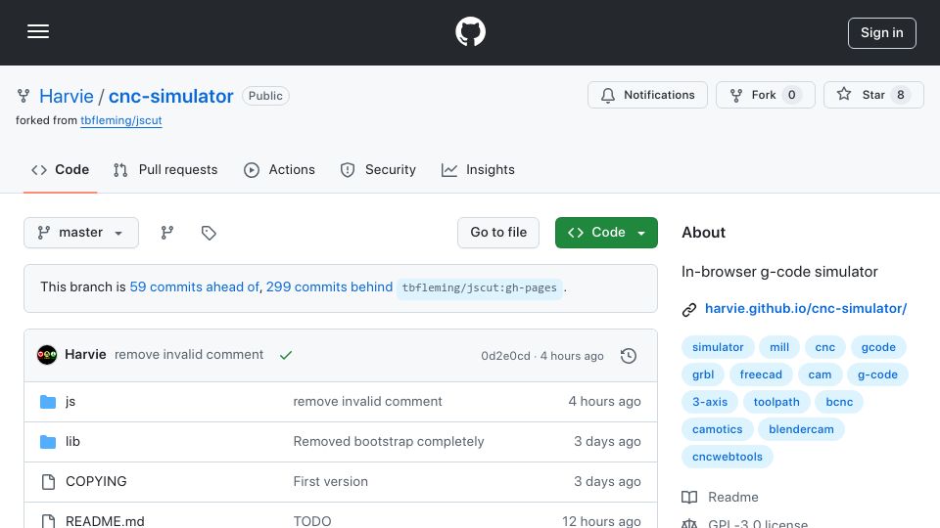Click the Public visibility badge
Screen dimensions: 940x528
[265, 96]
